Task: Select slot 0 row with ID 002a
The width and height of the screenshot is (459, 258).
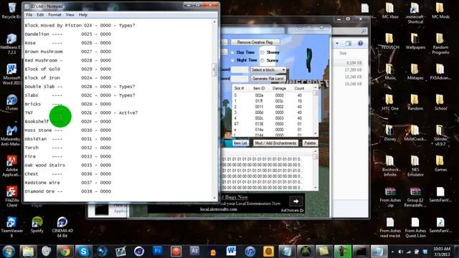Action: tap(273, 95)
